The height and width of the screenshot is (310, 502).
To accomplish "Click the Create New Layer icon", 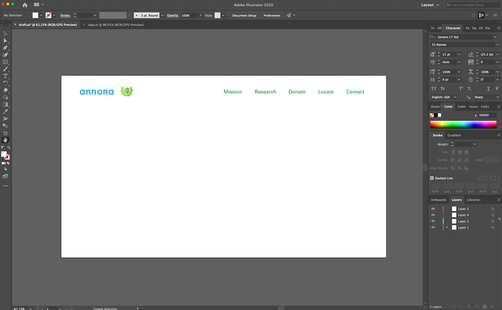I will coord(484,306).
